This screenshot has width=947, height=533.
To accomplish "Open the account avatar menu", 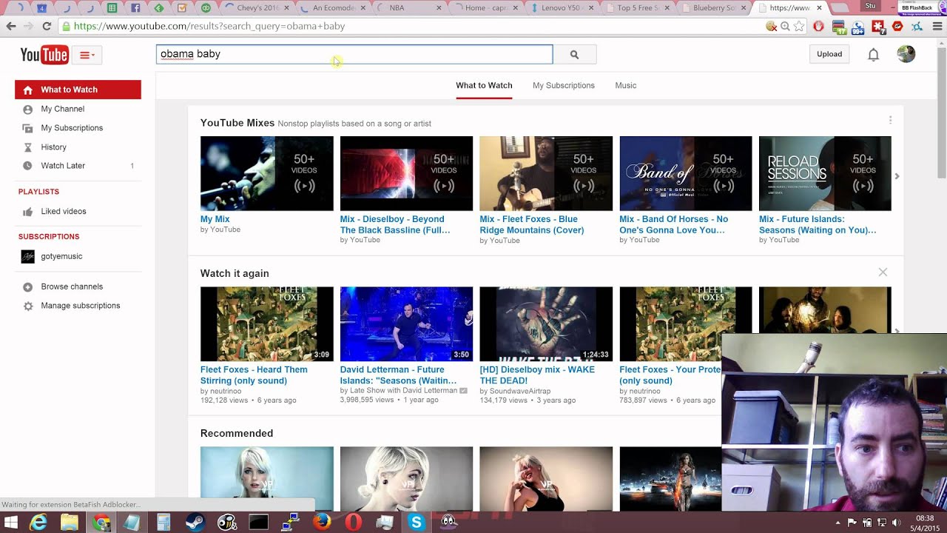I will [906, 54].
